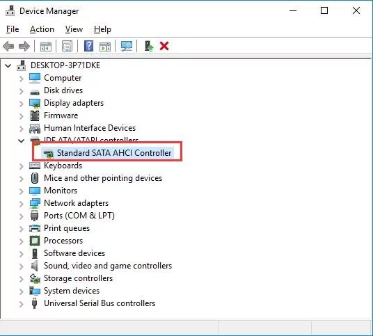Open the File menu
The image size is (373, 336).
pos(13,29)
